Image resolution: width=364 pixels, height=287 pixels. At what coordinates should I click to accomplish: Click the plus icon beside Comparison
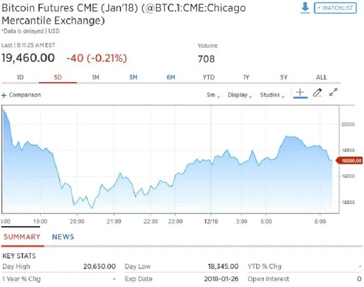click(x=4, y=95)
